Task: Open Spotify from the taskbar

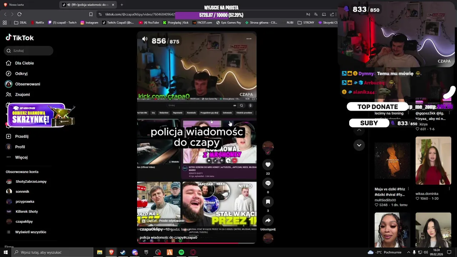Action: [x=181, y=252]
